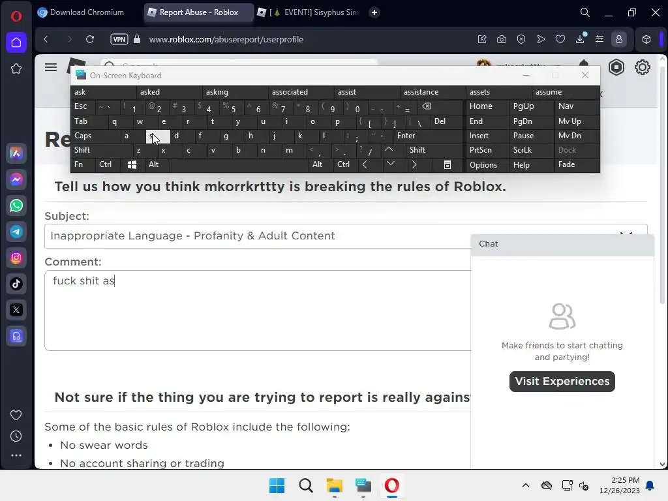Open Windows Start menu
Viewport: 668px width, 501px height.
(x=277, y=485)
